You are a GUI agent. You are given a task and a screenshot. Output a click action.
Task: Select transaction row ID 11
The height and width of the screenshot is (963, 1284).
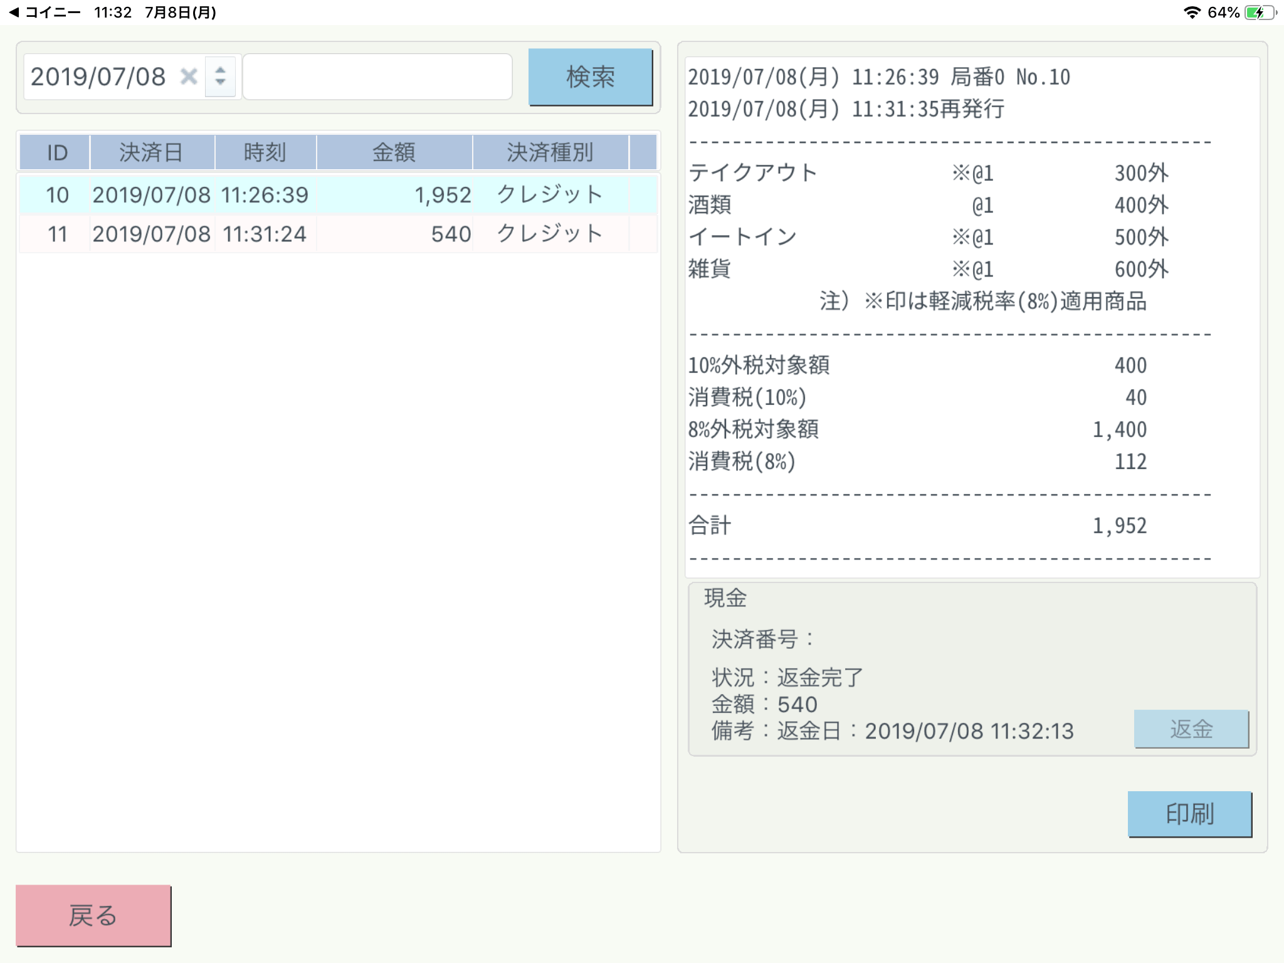[58, 234]
